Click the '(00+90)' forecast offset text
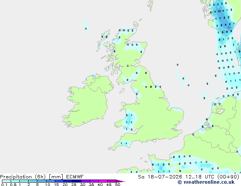This screenshot has width=241, height=186. pos(228,177)
